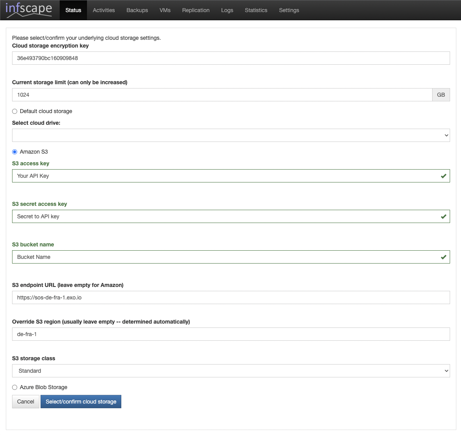Go to the Replication tab
Viewport: 461px width, 446px height.
196,10
